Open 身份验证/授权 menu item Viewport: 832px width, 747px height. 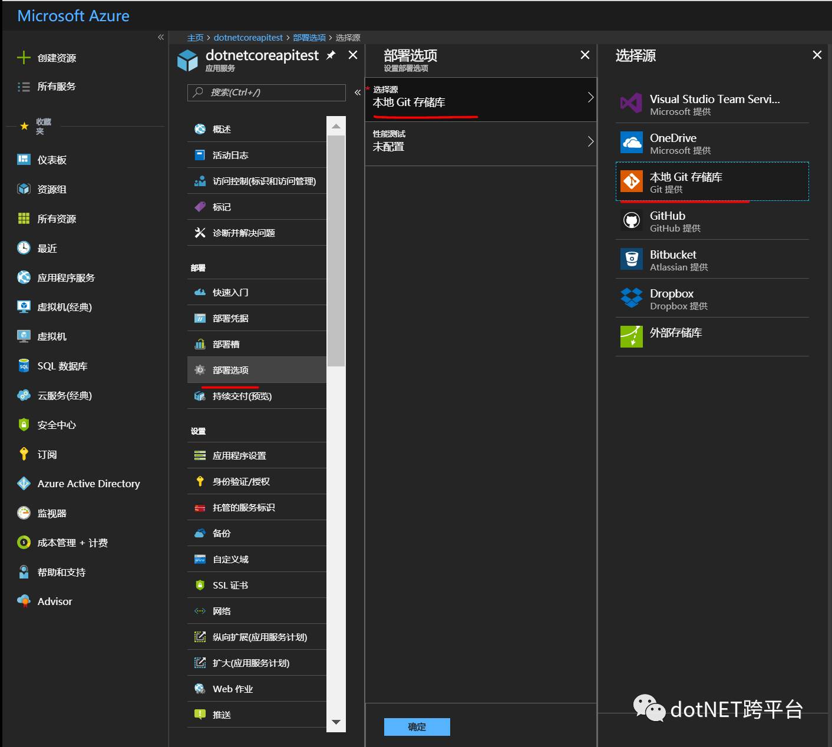pos(257,481)
